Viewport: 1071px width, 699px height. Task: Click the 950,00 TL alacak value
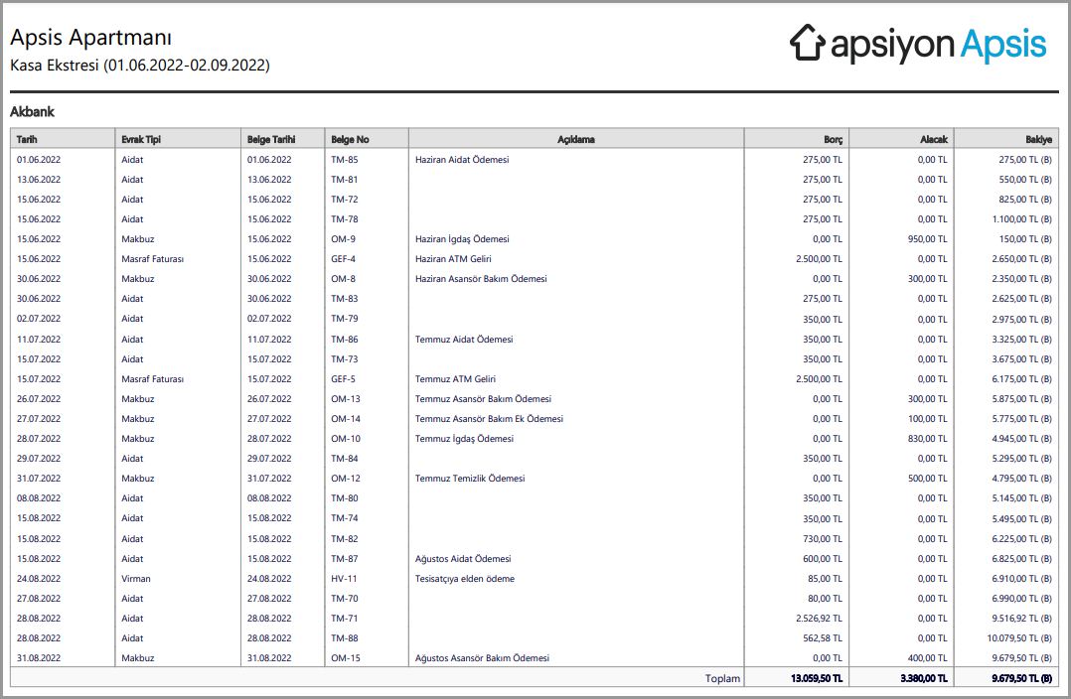[x=927, y=239]
